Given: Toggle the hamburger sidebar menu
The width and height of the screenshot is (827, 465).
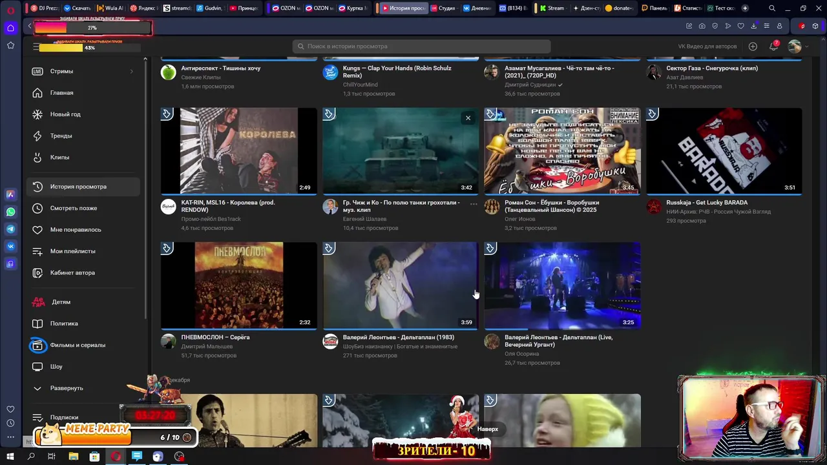Looking at the screenshot, I should click(x=36, y=46).
